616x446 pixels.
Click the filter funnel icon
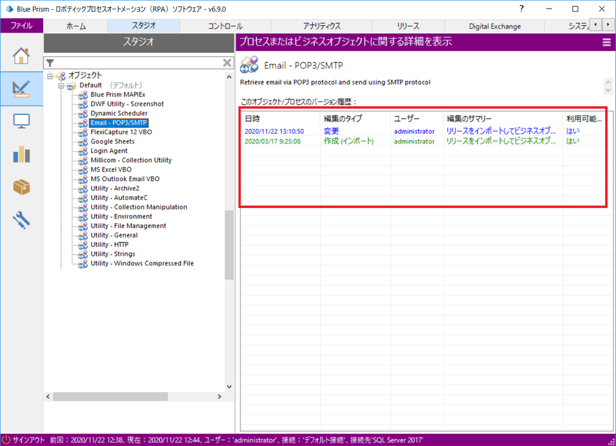pos(50,63)
